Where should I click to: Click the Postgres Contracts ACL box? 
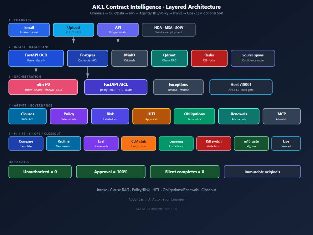tap(88, 58)
